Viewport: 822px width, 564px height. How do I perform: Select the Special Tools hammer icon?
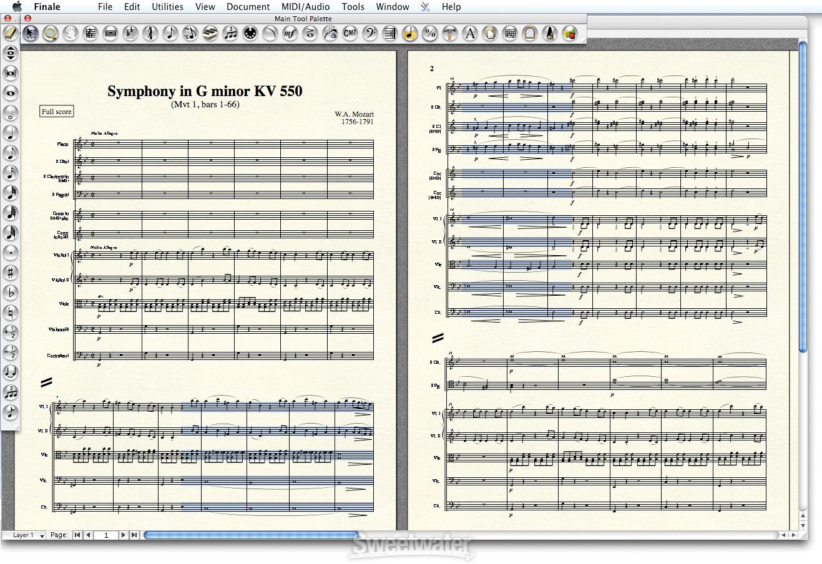449,34
